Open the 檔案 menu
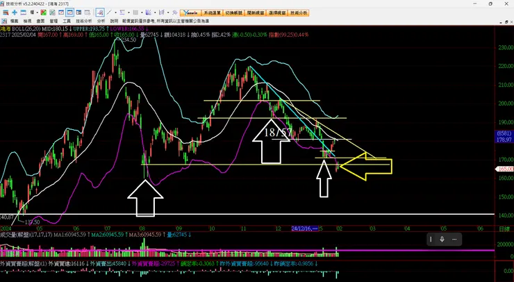Screen dimensions: 514x282 tap(14, 21)
